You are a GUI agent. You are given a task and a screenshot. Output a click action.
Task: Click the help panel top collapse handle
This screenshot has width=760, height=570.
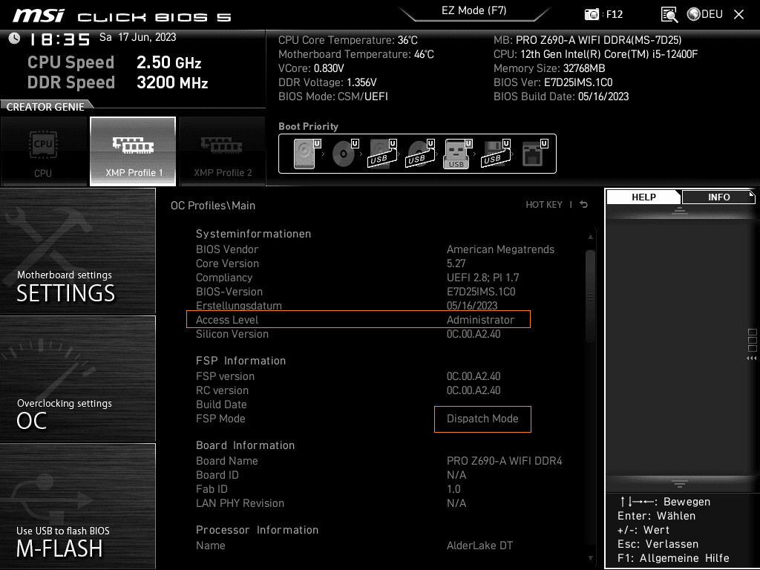tap(680, 210)
